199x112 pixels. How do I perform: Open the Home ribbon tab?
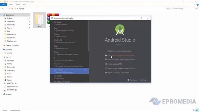(11, 5)
